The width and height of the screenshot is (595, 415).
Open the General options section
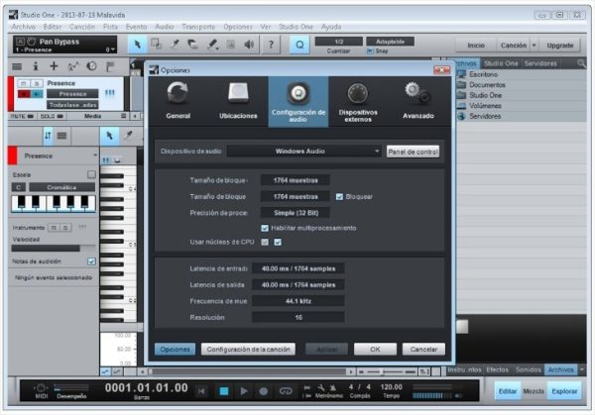pos(178,100)
